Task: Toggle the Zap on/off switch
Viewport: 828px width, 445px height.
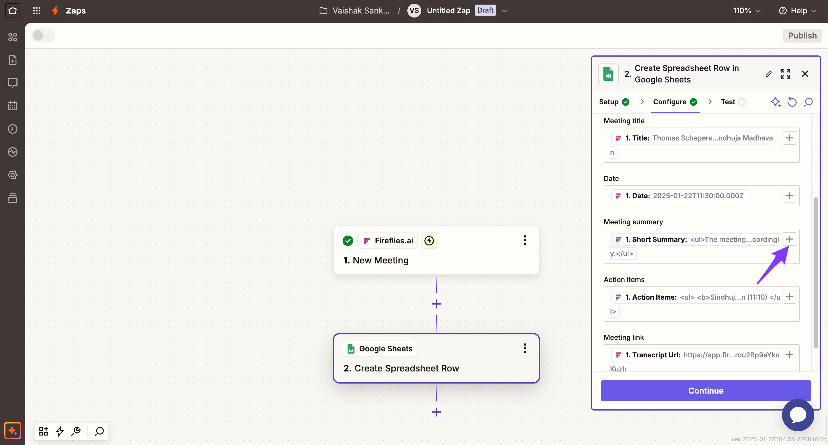Action: tap(43, 35)
